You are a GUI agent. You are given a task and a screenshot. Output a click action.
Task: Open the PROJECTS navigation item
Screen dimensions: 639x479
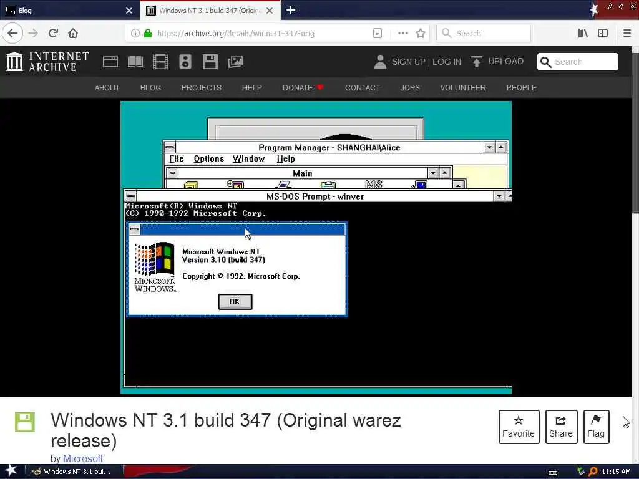tap(202, 87)
